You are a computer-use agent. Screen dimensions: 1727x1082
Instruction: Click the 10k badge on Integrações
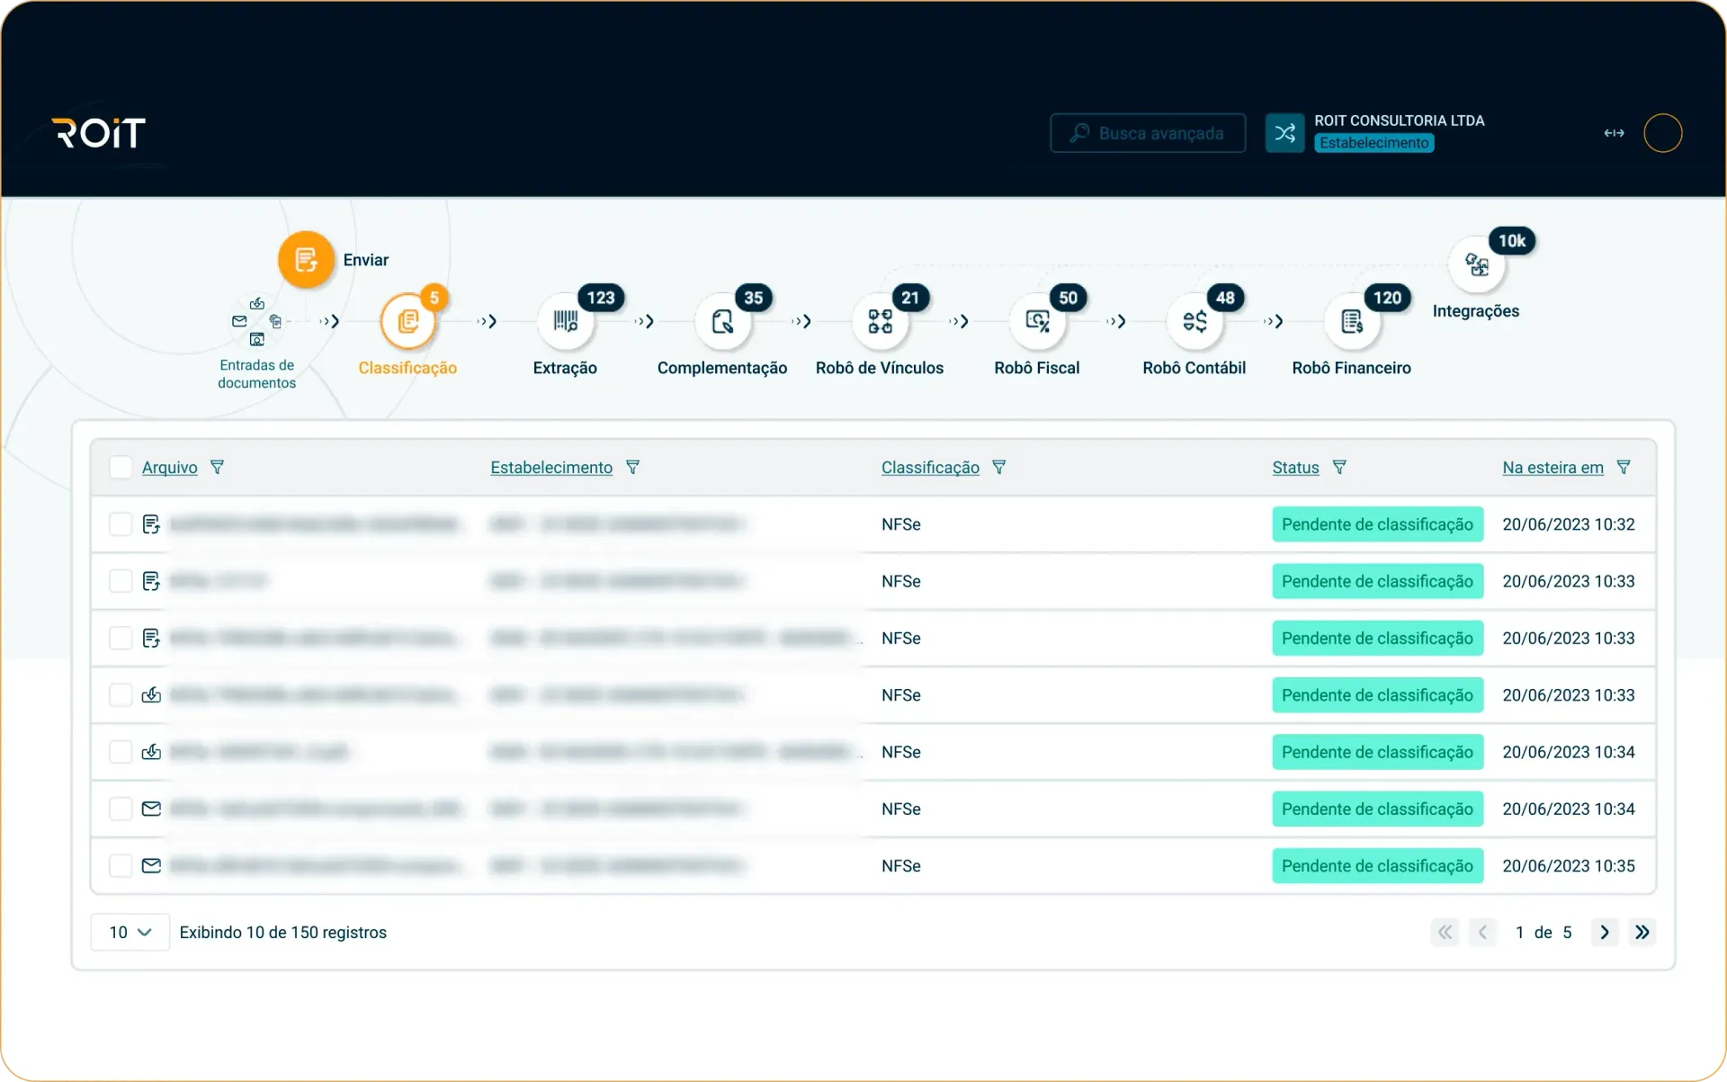(x=1512, y=241)
